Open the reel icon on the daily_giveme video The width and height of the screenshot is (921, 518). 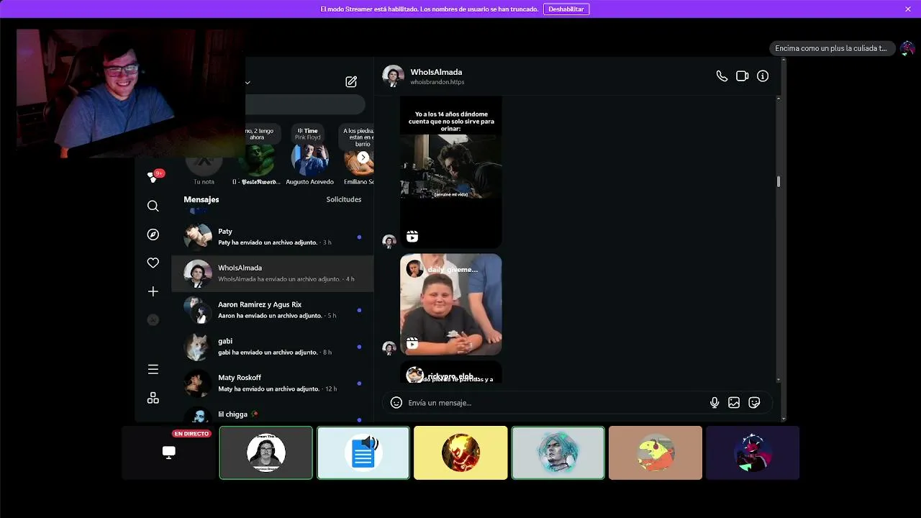pos(412,344)
